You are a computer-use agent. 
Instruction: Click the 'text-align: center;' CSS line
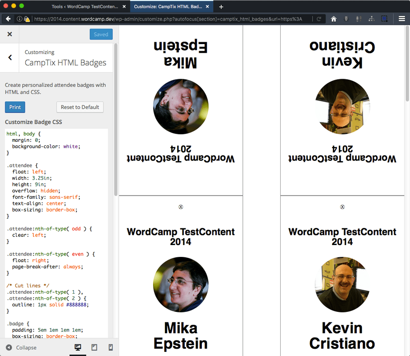(39, 203)
